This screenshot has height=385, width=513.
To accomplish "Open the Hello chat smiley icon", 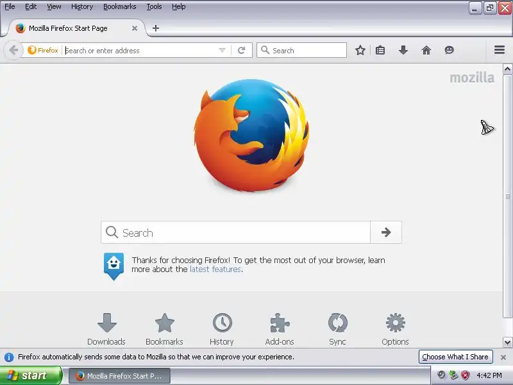I will tap(450, 50).
